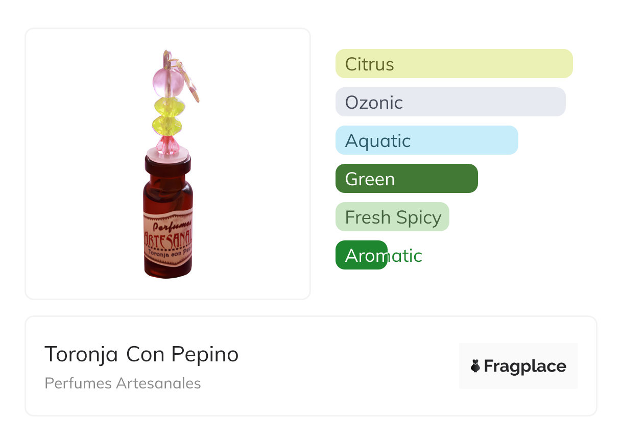
Task: Click the dark Green accord bar
Action: click(406, 179)
